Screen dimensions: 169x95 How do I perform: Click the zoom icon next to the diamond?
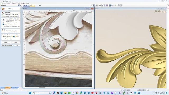[102, 6]
